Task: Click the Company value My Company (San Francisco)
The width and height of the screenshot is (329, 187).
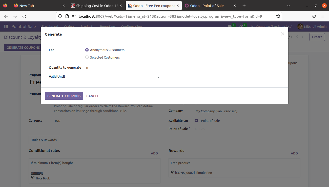Action: [x=216, y=111]
